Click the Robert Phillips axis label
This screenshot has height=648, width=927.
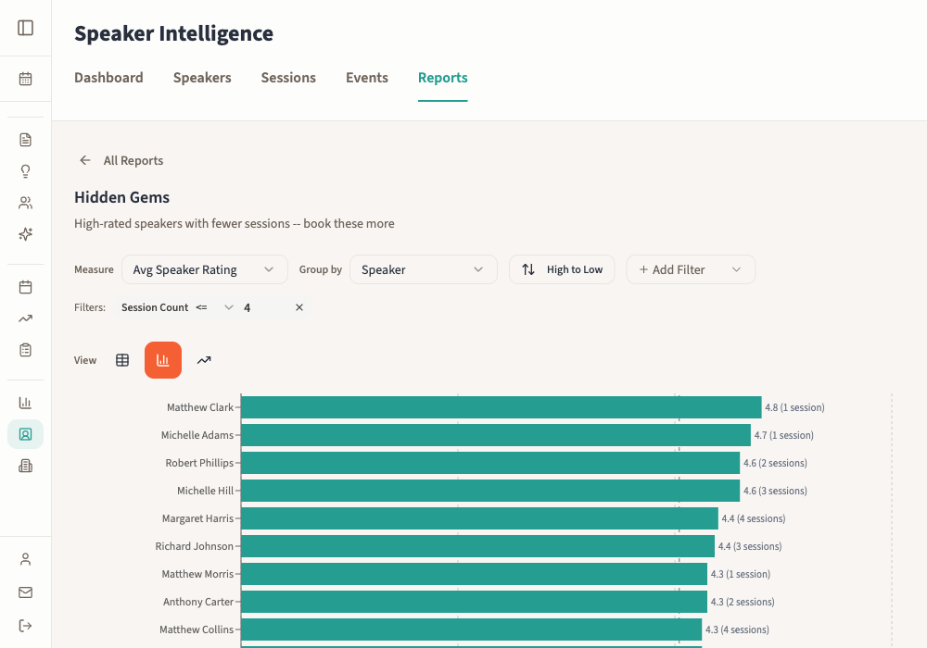(199, 463)
